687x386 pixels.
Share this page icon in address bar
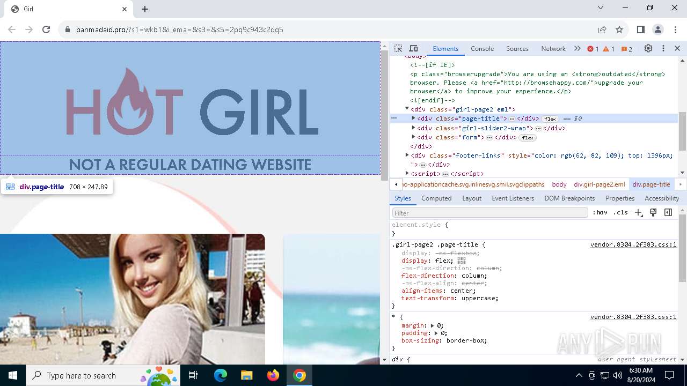(602, 29)
